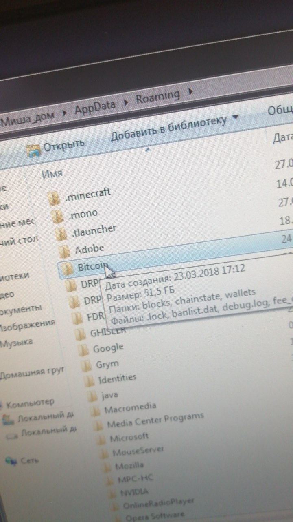Screen dimensions: 293x522
Task: Click the .minecraft folder name
Action: [x=88, y=195]
